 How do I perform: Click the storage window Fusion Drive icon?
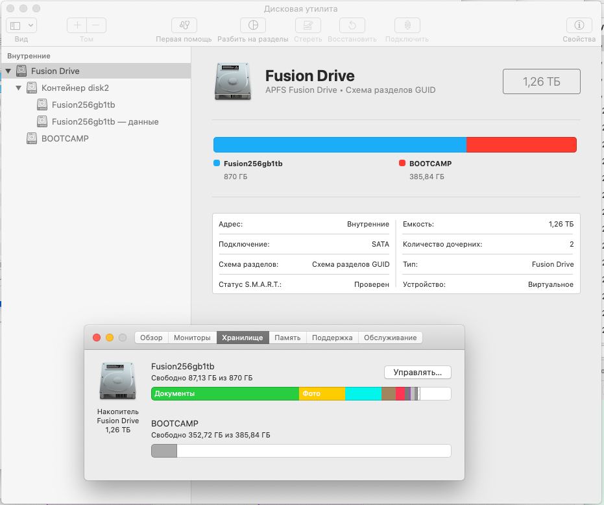[x=118, y=381]
